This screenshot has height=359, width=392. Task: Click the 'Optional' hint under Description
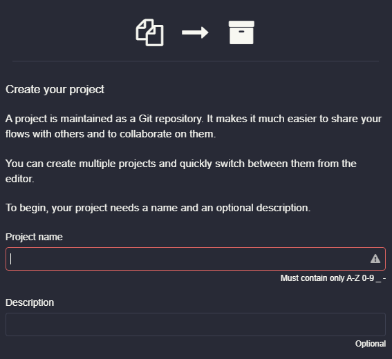tap(371, 344)
